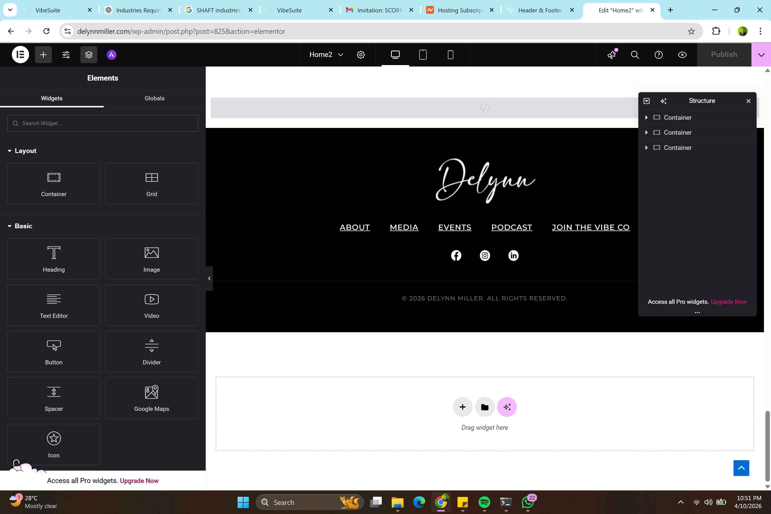The image size is (771, 514).
Task: Click the Publish button
Action: (724, 54)
